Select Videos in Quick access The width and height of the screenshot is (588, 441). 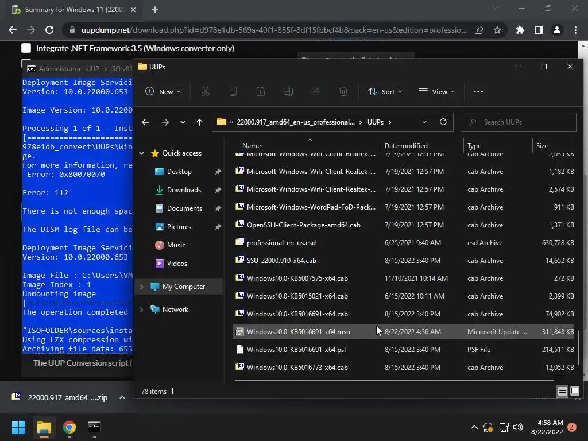click(177, 264)
